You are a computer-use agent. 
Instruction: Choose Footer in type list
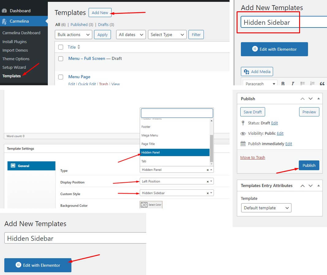(x=175, y=127)
